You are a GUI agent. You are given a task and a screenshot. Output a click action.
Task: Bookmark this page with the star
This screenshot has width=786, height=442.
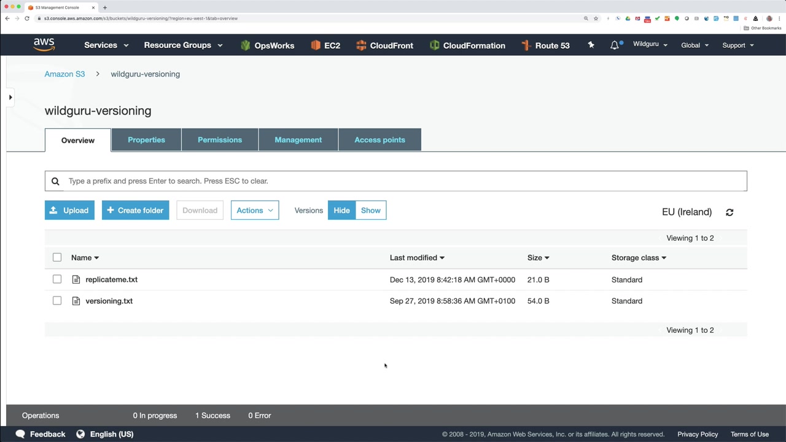596,18
